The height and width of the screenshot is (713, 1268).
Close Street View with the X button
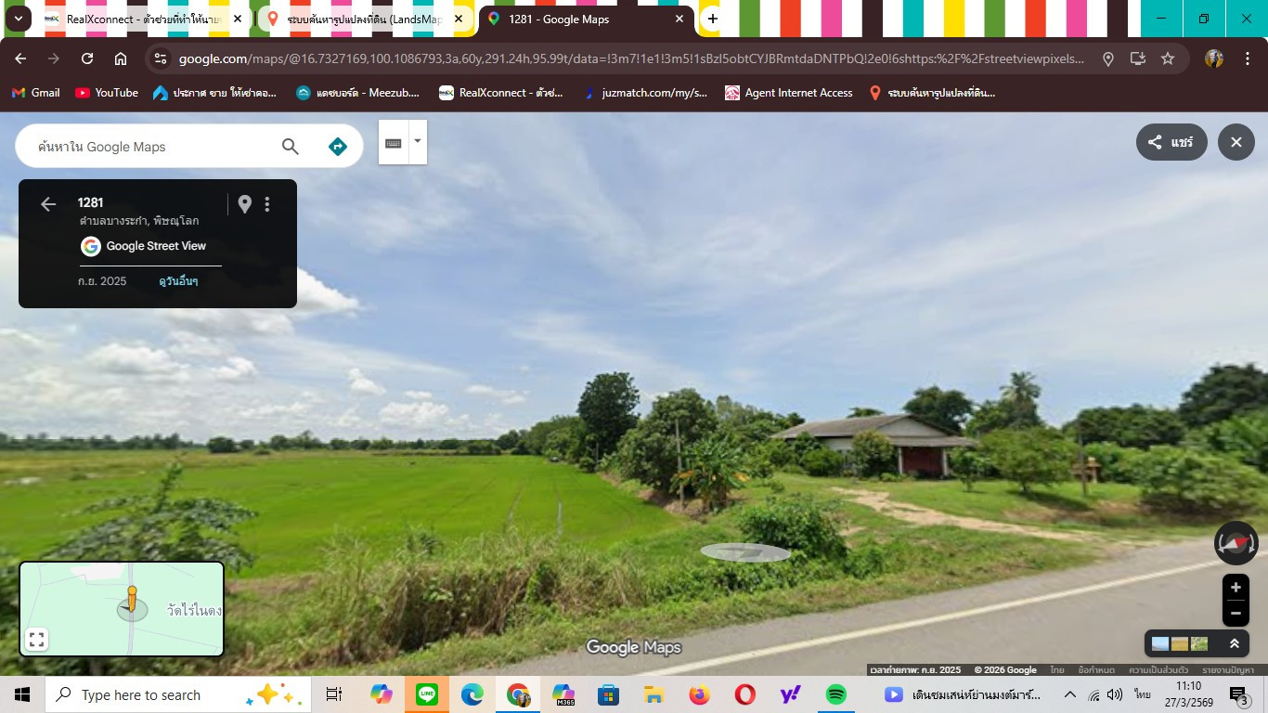point(1236,142)
